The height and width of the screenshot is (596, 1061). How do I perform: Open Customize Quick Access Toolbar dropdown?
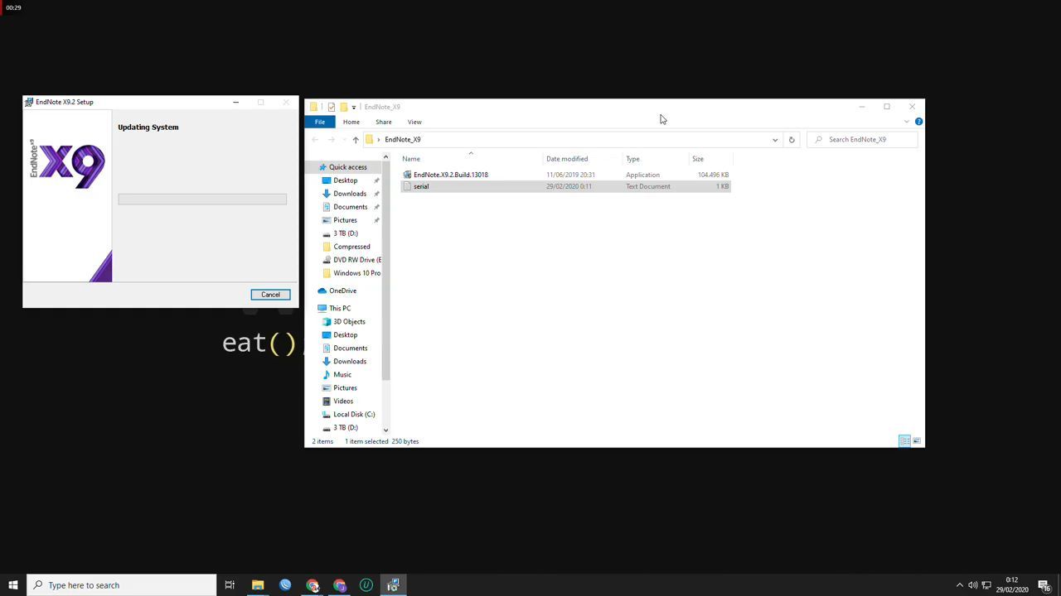coord(353,107)
